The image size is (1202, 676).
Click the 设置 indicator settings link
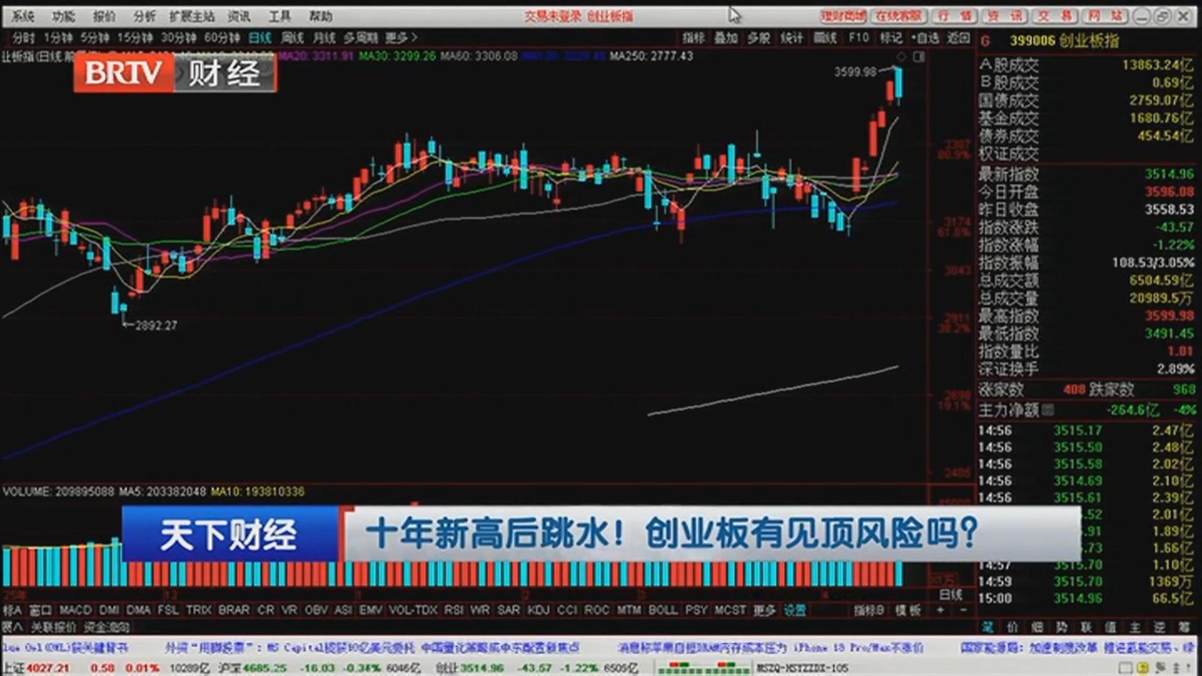795,610
